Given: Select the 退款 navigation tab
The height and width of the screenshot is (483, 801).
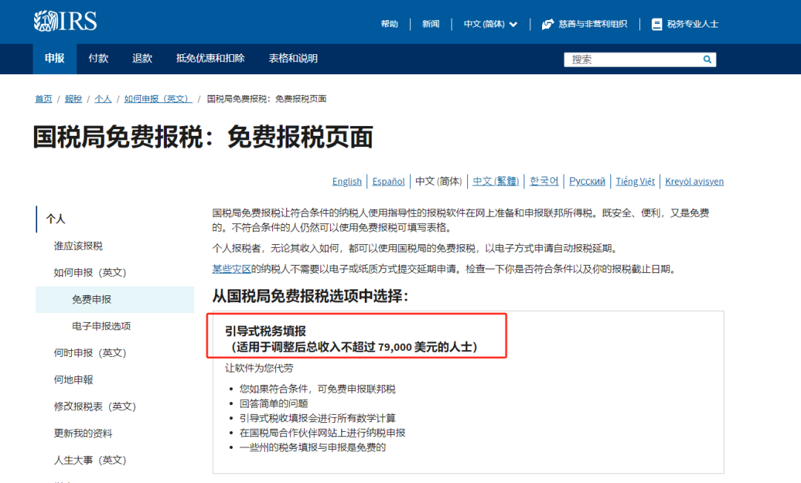Looking at the screenshot, I should click(142, 59).
